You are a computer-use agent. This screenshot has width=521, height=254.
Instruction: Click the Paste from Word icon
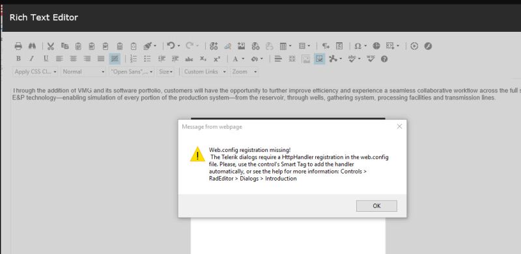(x=92, y=46)
